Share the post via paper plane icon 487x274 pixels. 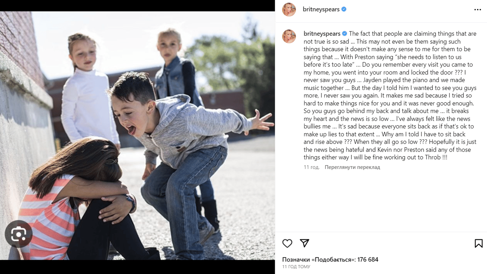pos(304,243)
